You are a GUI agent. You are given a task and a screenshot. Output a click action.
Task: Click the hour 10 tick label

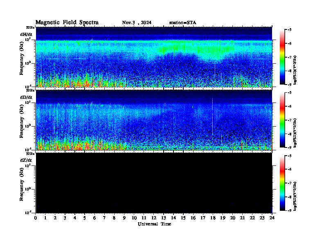click(x=134, y=218)
